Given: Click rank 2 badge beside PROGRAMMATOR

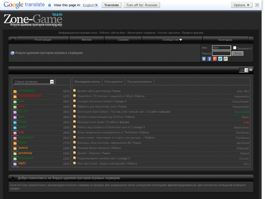Looking at the screenshot, I should 15,97.
